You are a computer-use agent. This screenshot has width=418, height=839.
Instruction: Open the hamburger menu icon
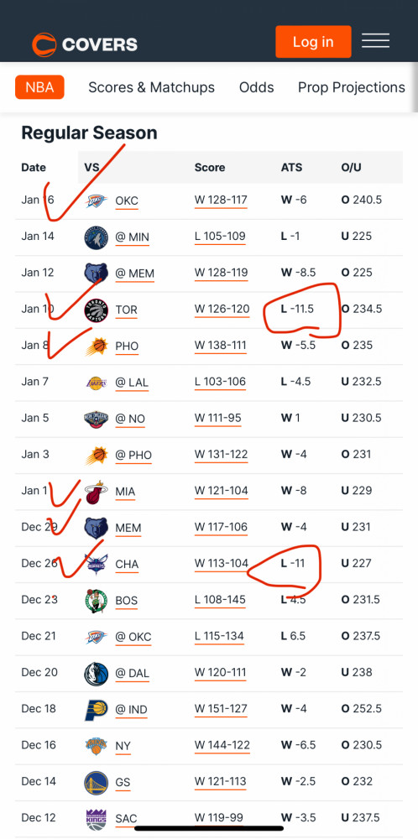(x=375, y=41)
